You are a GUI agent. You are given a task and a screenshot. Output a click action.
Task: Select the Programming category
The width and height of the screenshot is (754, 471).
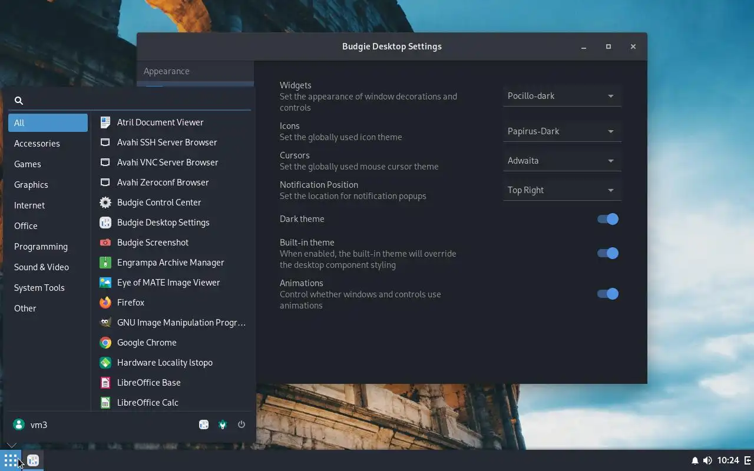48,246
